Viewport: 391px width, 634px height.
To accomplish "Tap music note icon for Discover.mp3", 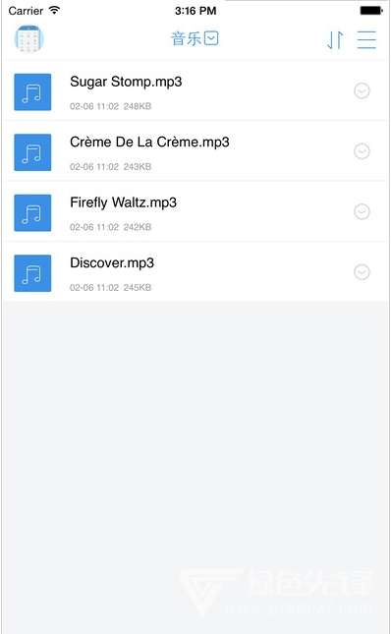I will point(32,273).
